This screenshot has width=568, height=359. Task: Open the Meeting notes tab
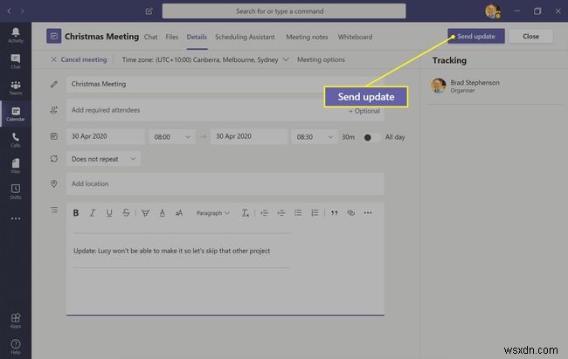[307, 37]
